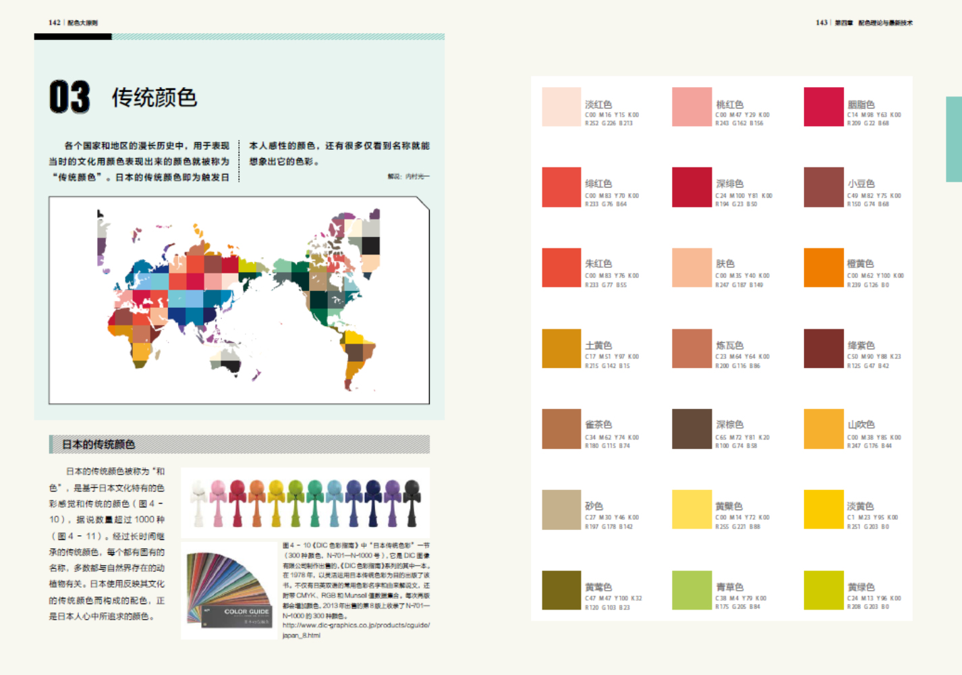Click page number 143 in the header
This screenshot has width=962, height=675.
click(821, 23)
